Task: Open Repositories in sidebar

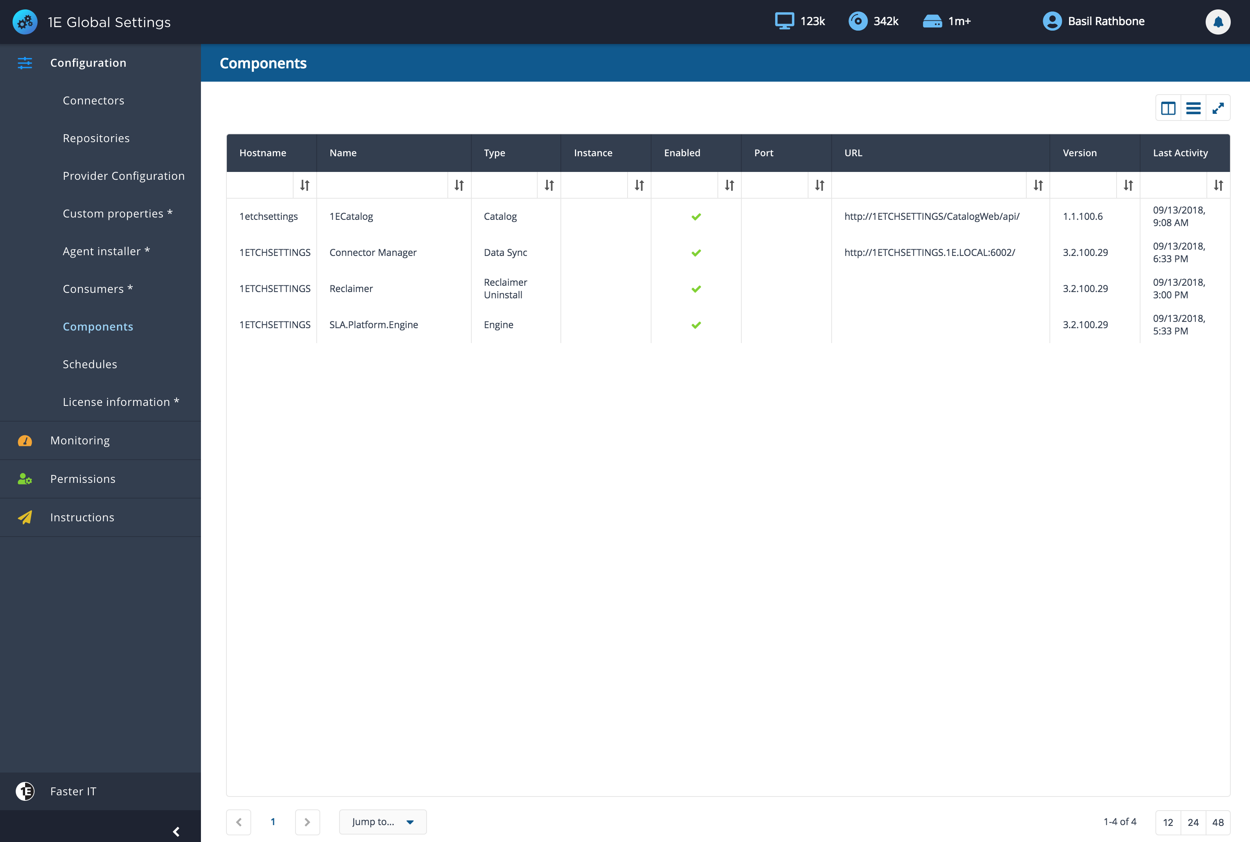Action: click(x=96, y=138)
